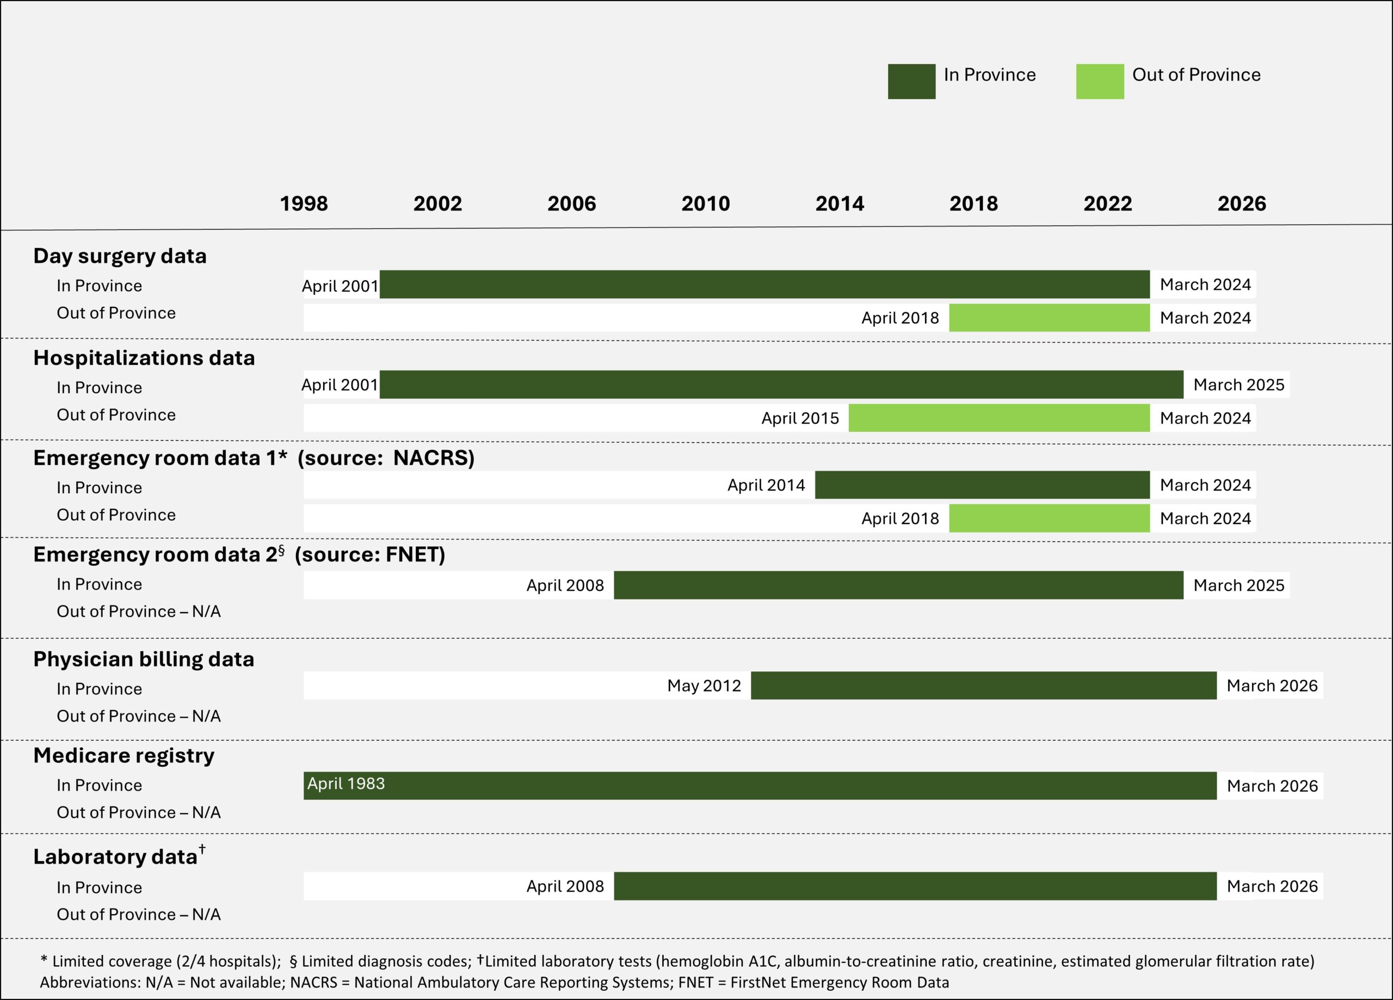Select the Hospitalizations data heading
Image resolution: width=1393 pixels, height=1000 pixels.
144,357
